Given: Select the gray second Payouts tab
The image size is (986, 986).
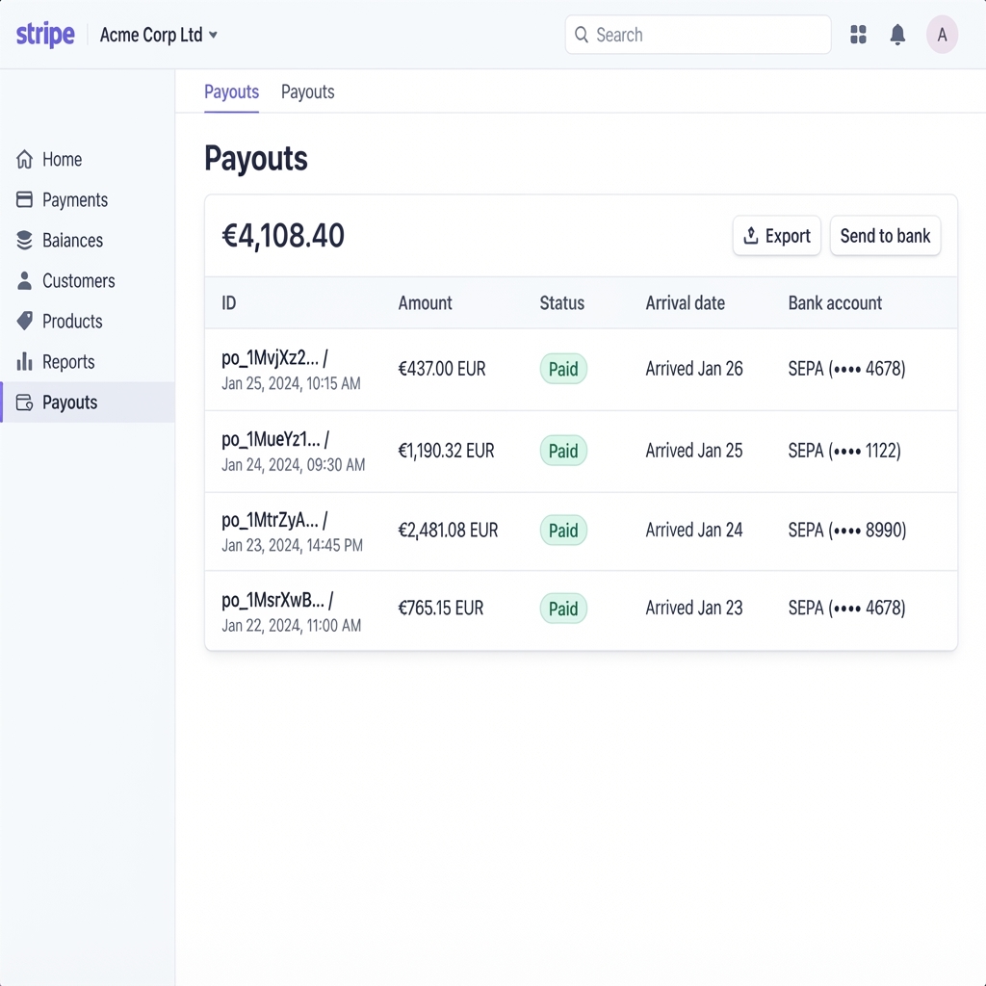Looking at the screenshot, I should point(307,91).
